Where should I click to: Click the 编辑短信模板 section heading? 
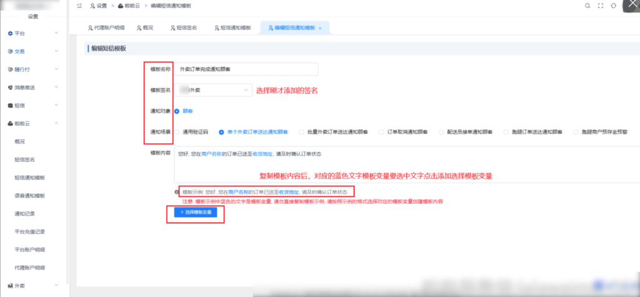tap(109, 48)
